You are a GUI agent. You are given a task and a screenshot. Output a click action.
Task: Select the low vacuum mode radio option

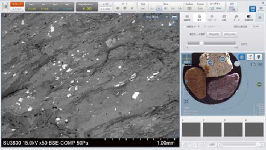point(205,27)
